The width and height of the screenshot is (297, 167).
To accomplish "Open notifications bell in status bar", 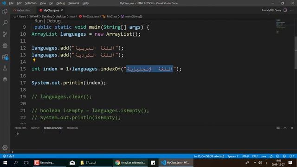I will point(292,156).
